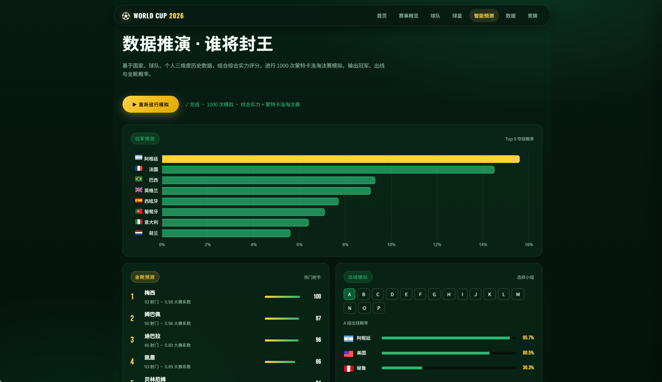662x382 pixels.
Task: Click the 姆巴佩 player name
Action: (152, 314)
